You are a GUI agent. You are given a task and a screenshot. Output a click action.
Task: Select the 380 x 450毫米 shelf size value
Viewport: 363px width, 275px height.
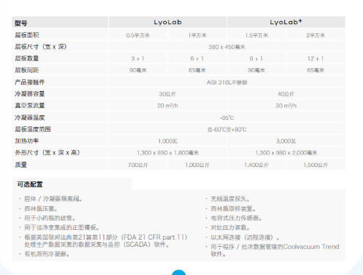227,47
